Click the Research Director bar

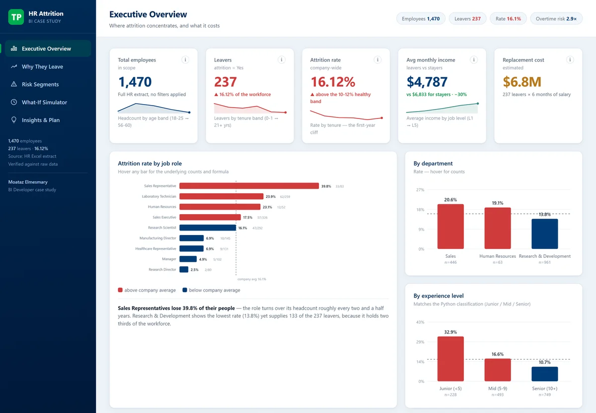point(184,269)
